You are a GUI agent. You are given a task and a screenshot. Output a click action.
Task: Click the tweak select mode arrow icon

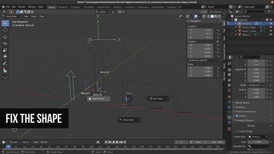12,12
